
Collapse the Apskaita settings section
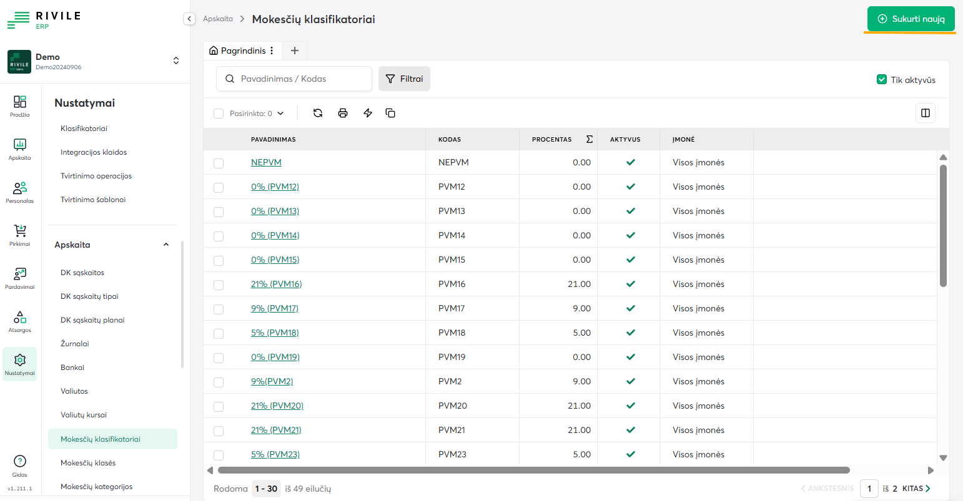[x=166, y=245]
